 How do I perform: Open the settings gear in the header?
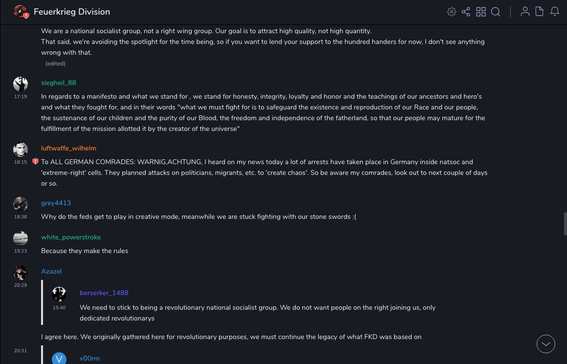[452, 12]
